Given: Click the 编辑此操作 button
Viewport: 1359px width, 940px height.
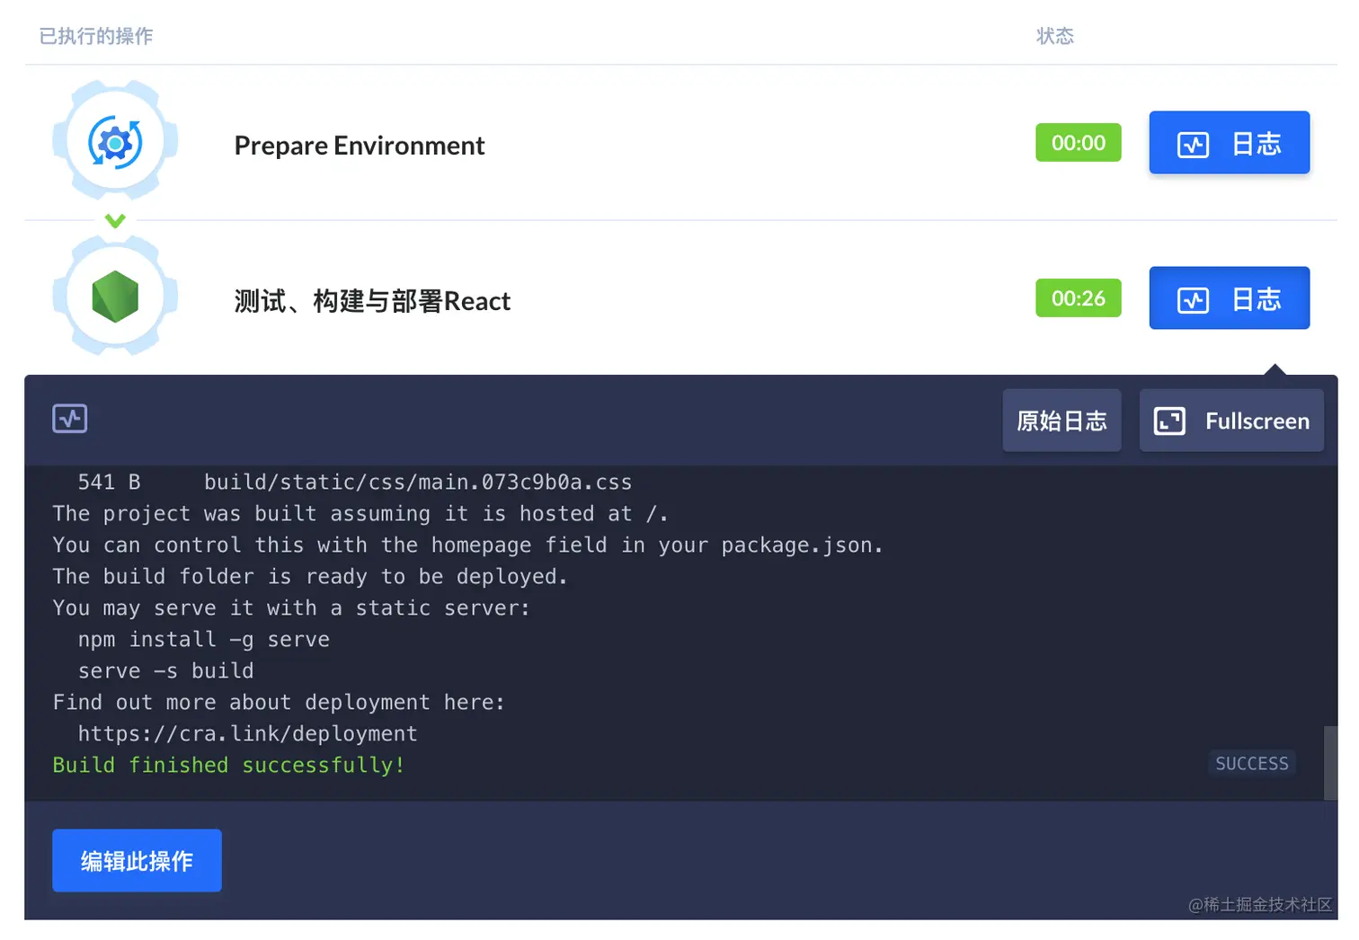Looking at the screenshot, I should (x=137, y=861).
